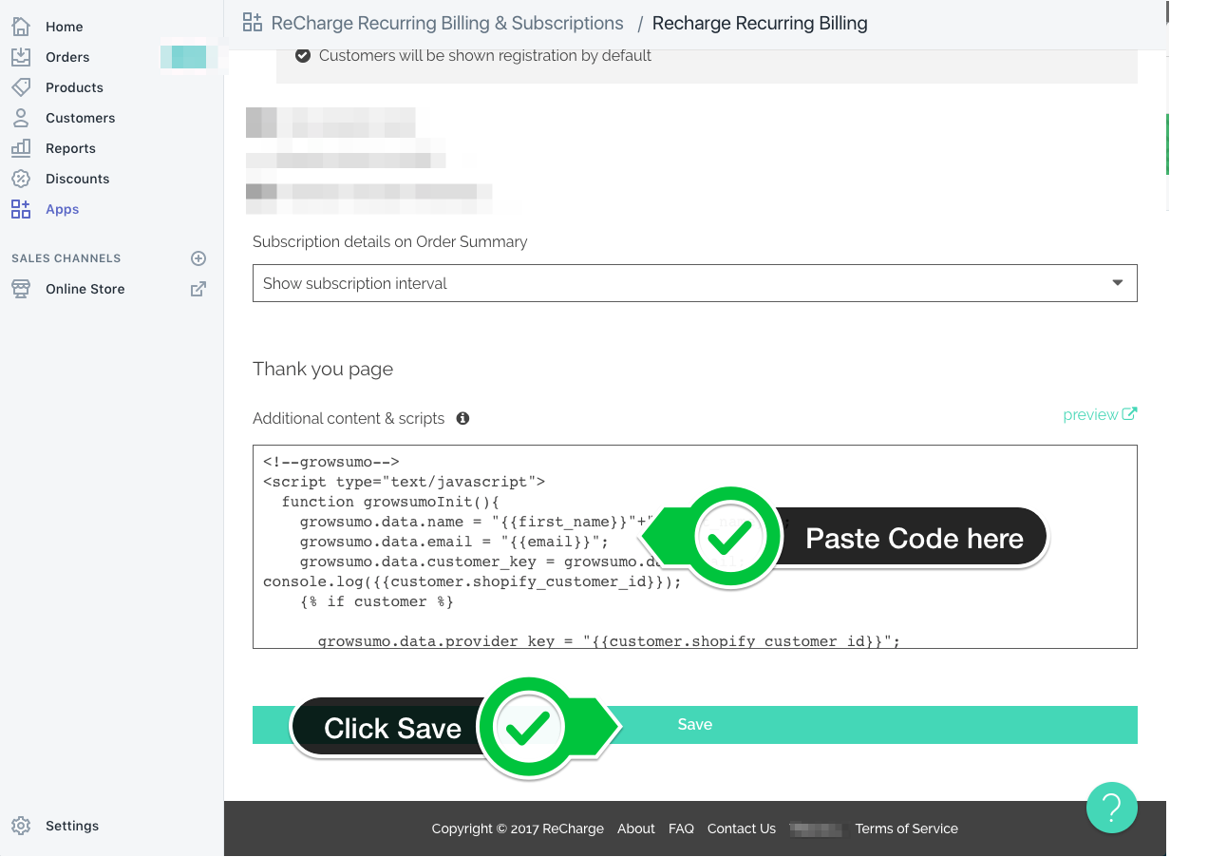Click the Products tag icon

pos(21,87)
